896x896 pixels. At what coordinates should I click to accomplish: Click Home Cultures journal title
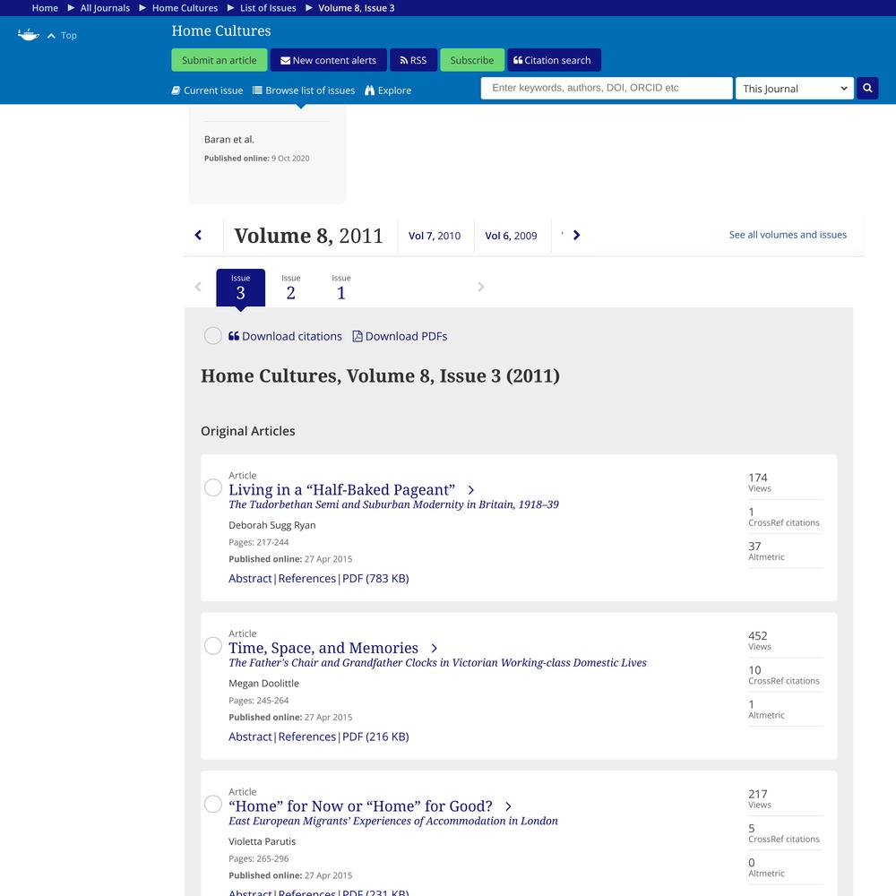[221, 30]
